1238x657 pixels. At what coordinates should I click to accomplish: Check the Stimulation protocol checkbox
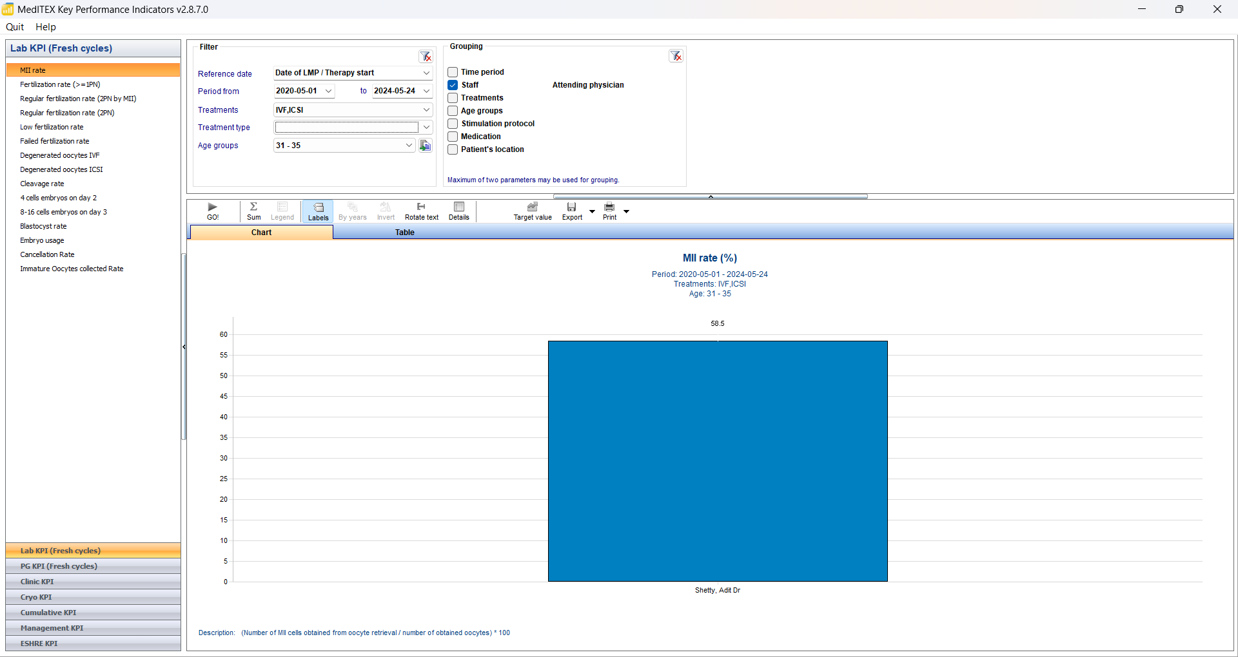(x=453, y=124)
